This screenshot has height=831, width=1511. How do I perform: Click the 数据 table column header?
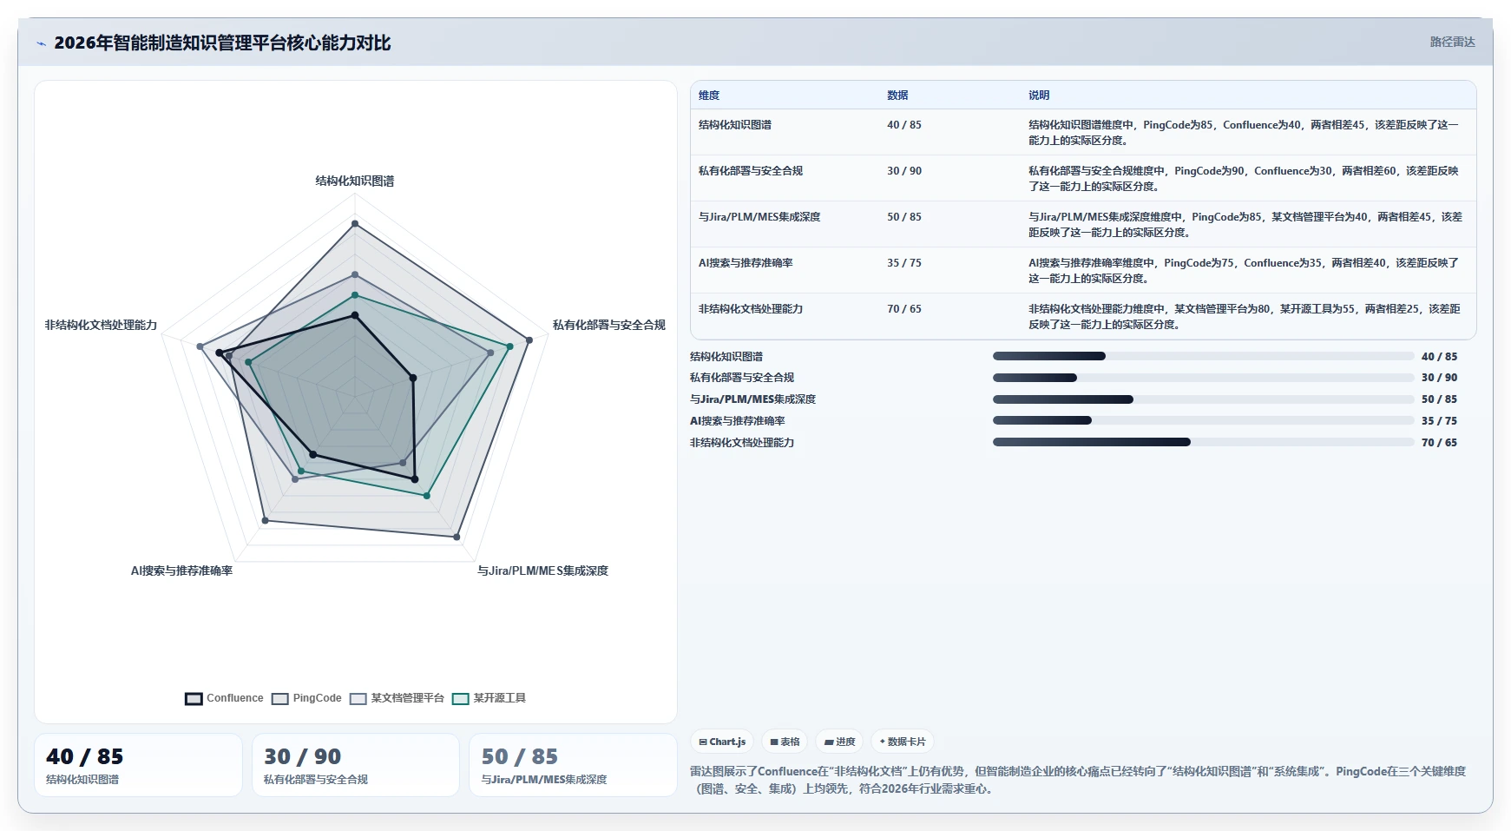[x=897, y=96]
